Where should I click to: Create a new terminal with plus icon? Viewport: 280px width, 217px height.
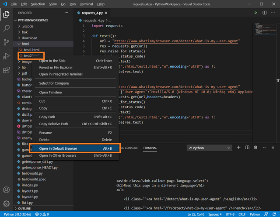point(238,148)
